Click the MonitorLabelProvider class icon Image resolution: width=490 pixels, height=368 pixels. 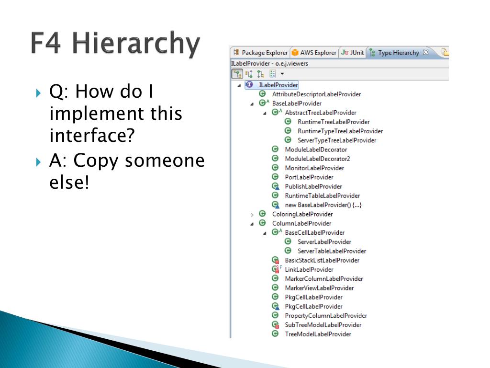pyautogui.click(x=275, y=167)
